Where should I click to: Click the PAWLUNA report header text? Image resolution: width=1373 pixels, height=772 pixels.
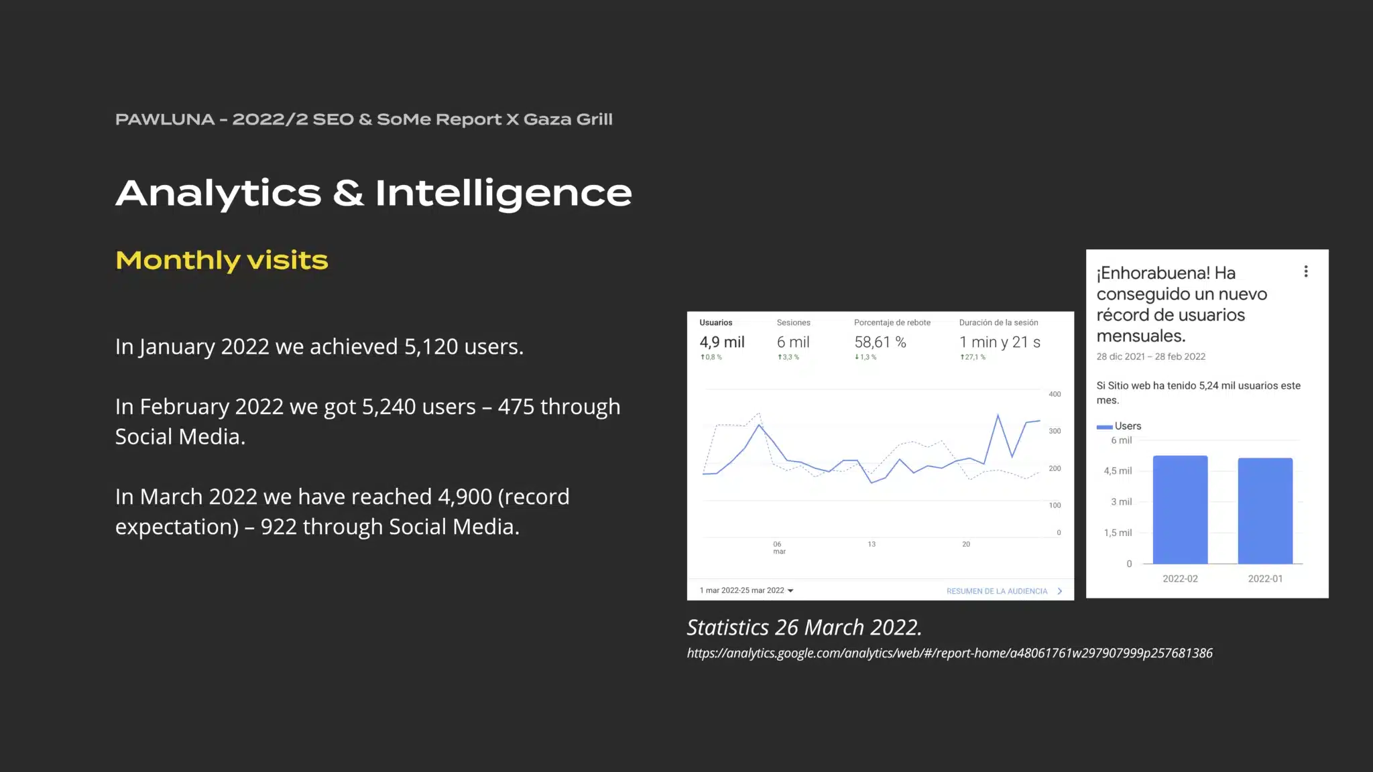pos(364,120)
